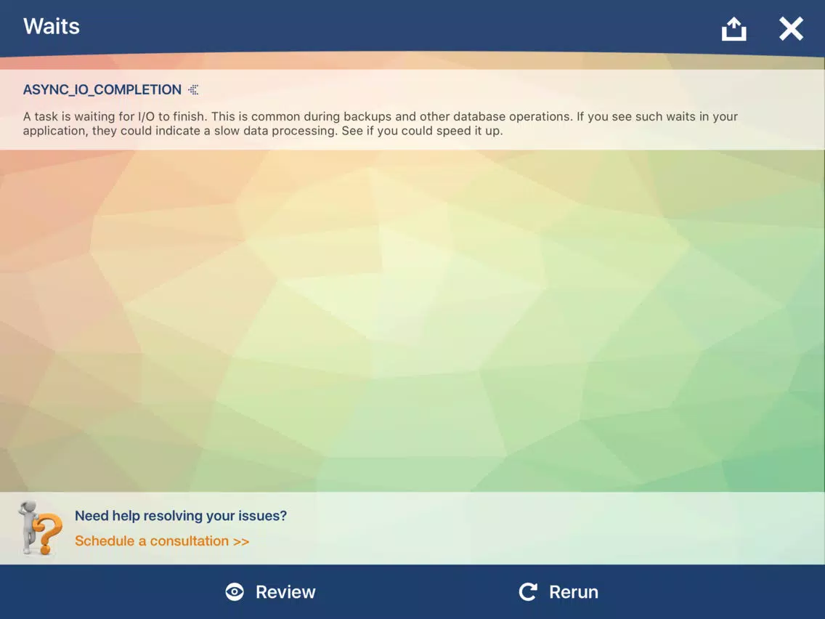Schedule a consultation link
This screenshot has height=619, width=825.
tap(162, 541)
